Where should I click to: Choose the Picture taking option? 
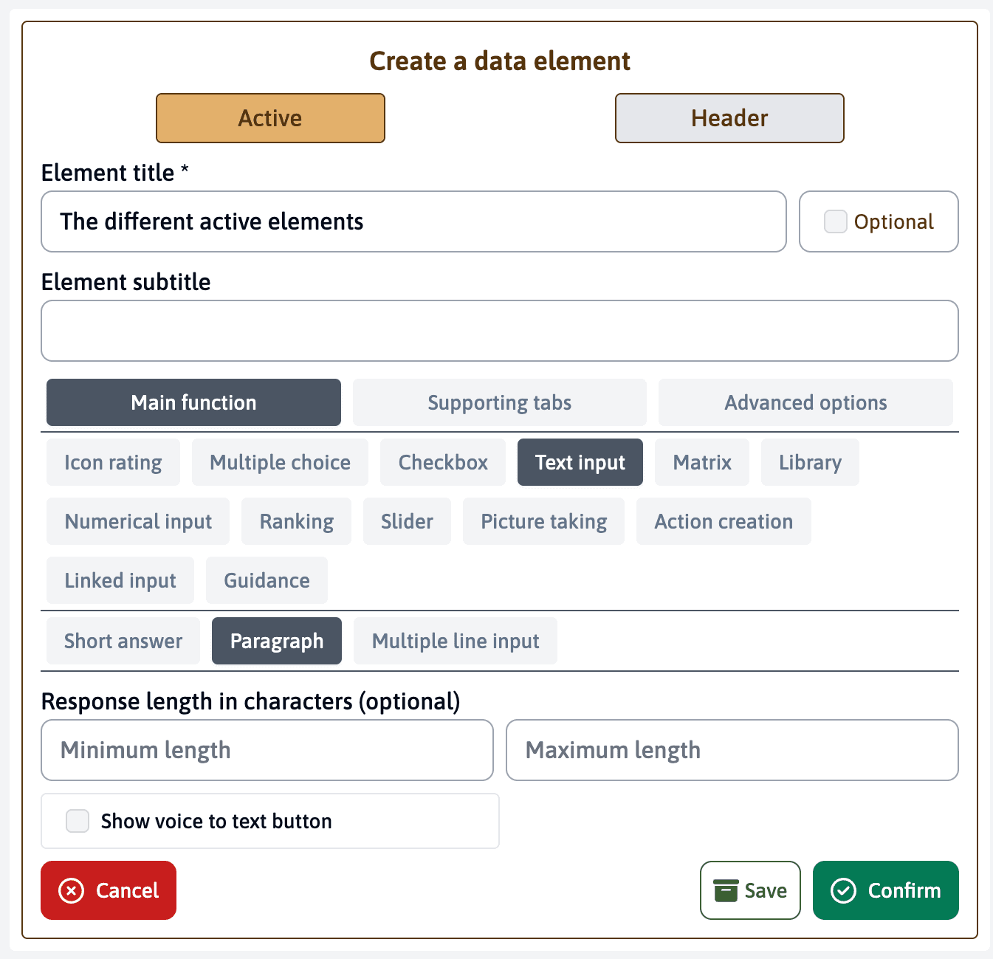click(x=543, y=521)
